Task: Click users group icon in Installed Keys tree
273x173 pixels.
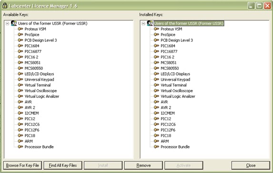Action: pyautogui.click(x=150, y=23)
